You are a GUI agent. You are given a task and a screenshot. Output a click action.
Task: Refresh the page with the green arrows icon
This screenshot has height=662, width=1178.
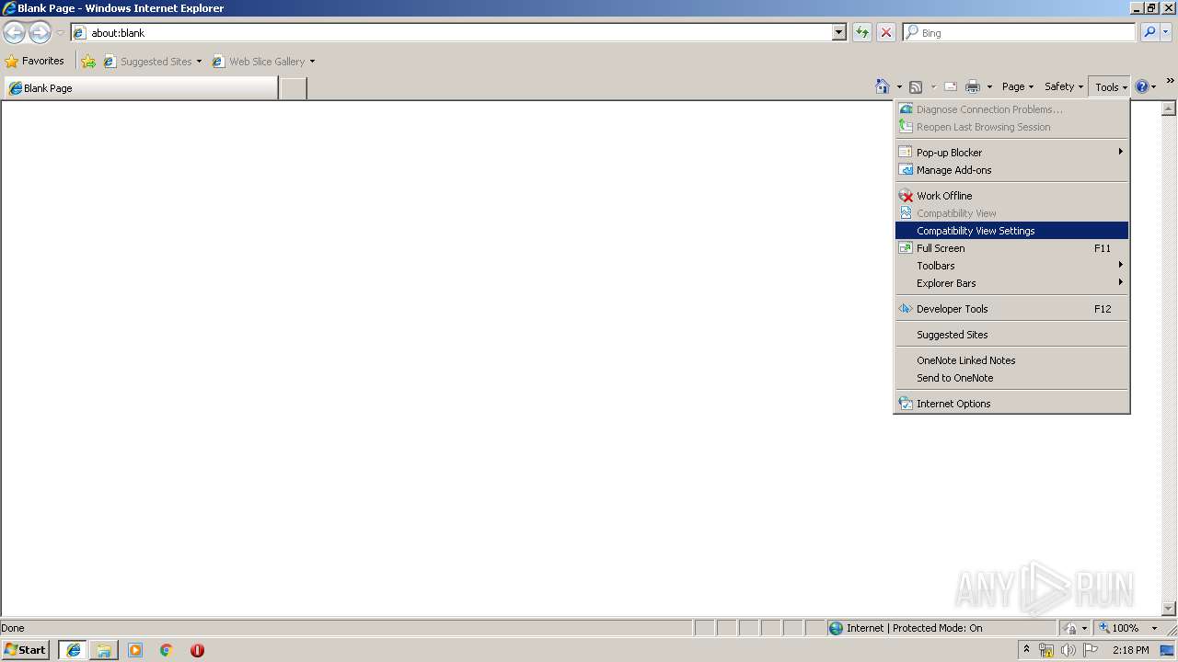pyautogui.click(x=862, y=32)
